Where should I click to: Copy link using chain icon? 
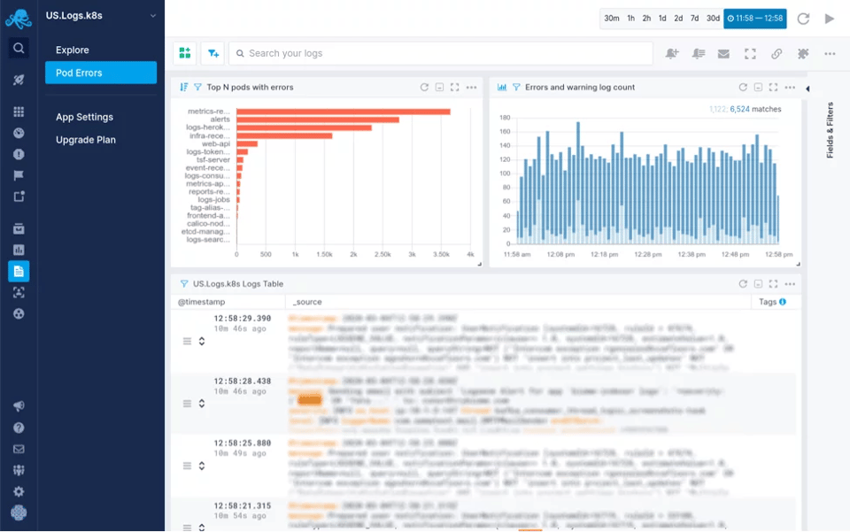click(777, 54)
